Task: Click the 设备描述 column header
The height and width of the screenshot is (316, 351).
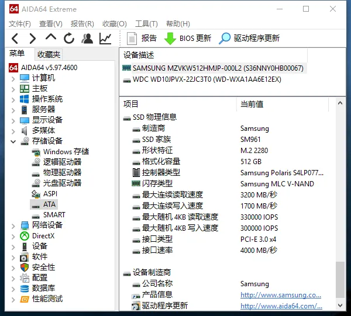Action: pyautogui.click(x=214, y=55)
